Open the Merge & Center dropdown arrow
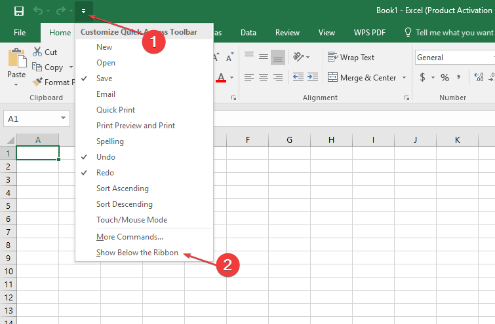The image size is (495, 324). pyautogui.click(x=404, y=78)
